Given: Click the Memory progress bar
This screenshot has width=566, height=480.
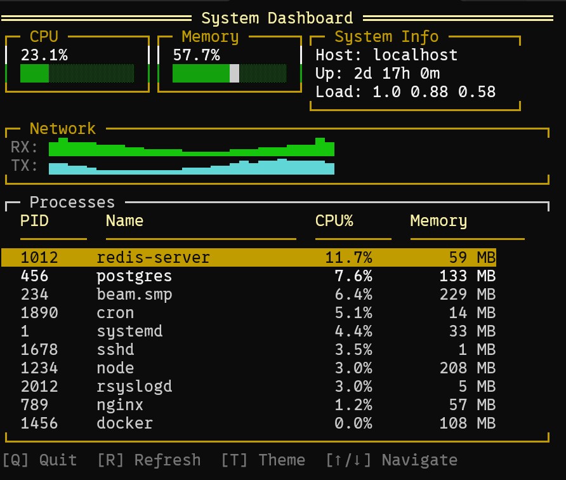Looking at the screenshot, I should 228,73.
